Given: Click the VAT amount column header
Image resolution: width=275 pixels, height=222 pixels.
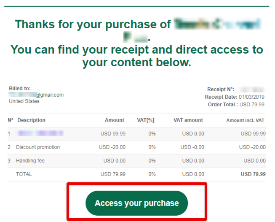Looking at the screenshot, I should click(188, 120).
